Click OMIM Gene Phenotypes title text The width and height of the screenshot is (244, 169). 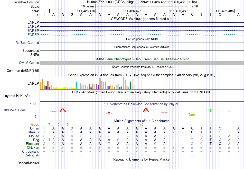coord(142,59)
